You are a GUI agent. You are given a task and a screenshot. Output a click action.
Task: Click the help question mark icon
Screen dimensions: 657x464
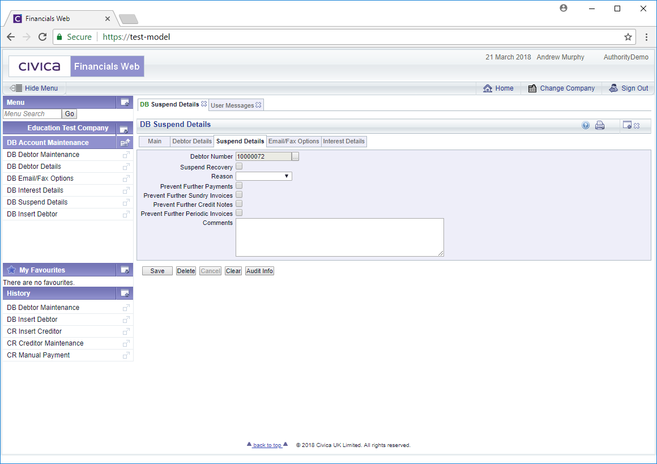(586, 126)
